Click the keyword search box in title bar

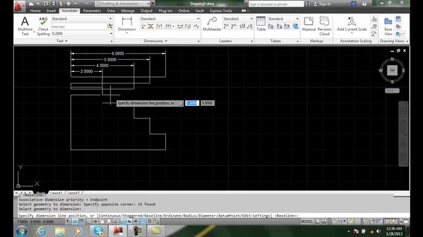tap(276, 4)
